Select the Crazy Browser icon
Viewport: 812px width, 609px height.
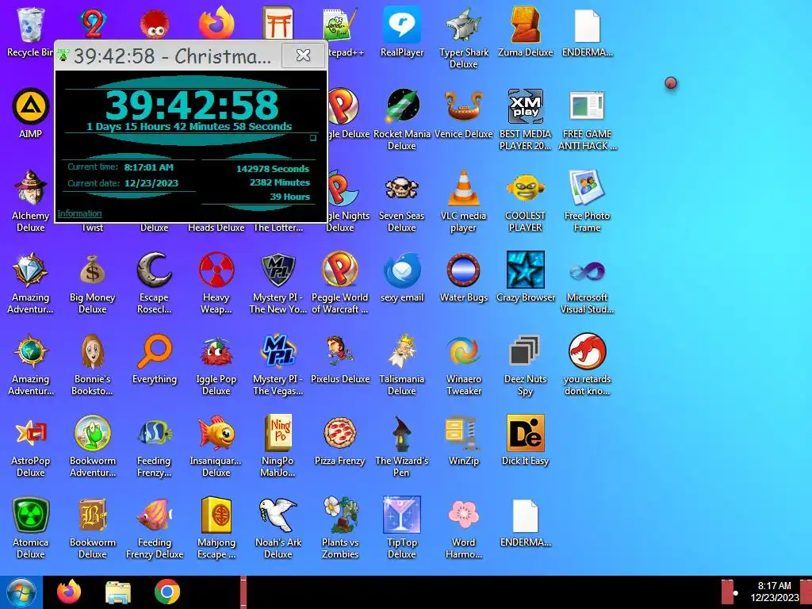coord(525,270)
